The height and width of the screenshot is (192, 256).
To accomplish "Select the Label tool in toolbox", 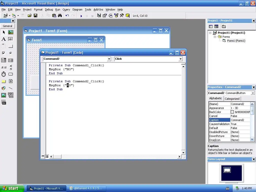I will click(x=3, y=39).
